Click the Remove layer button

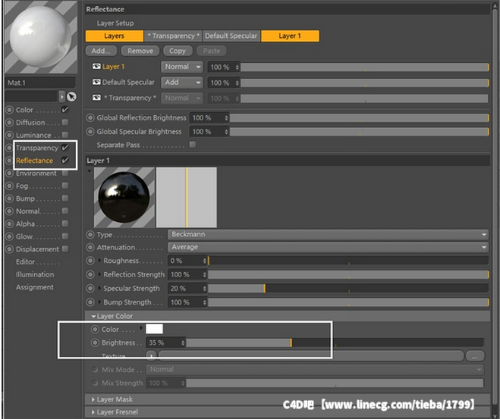140,51
